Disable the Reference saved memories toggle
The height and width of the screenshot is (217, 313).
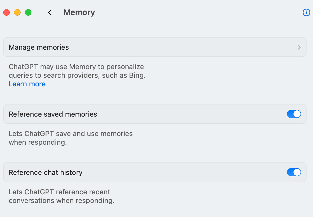pos(294,114)
